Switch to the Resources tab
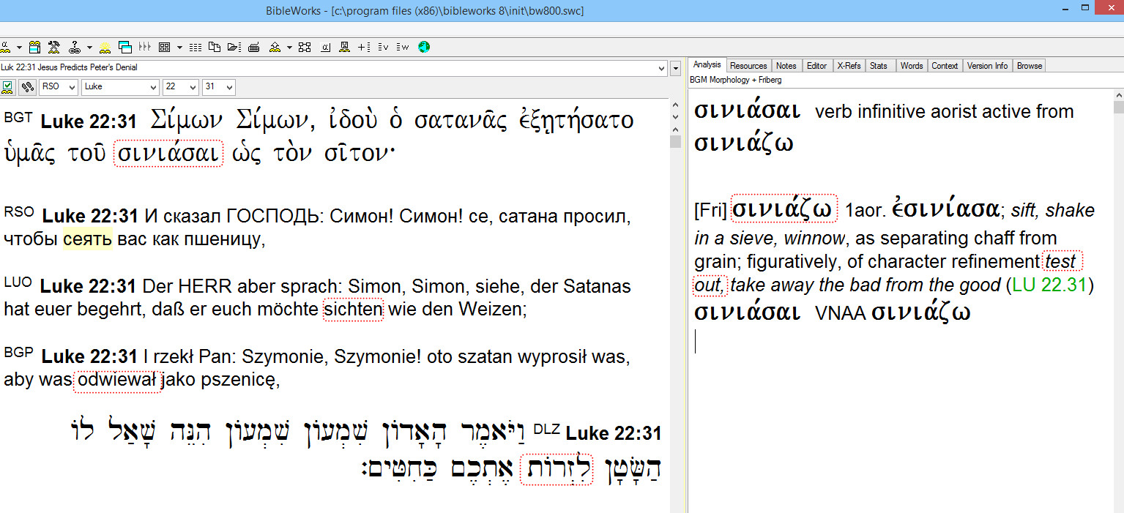 click(x=748, y=66)
